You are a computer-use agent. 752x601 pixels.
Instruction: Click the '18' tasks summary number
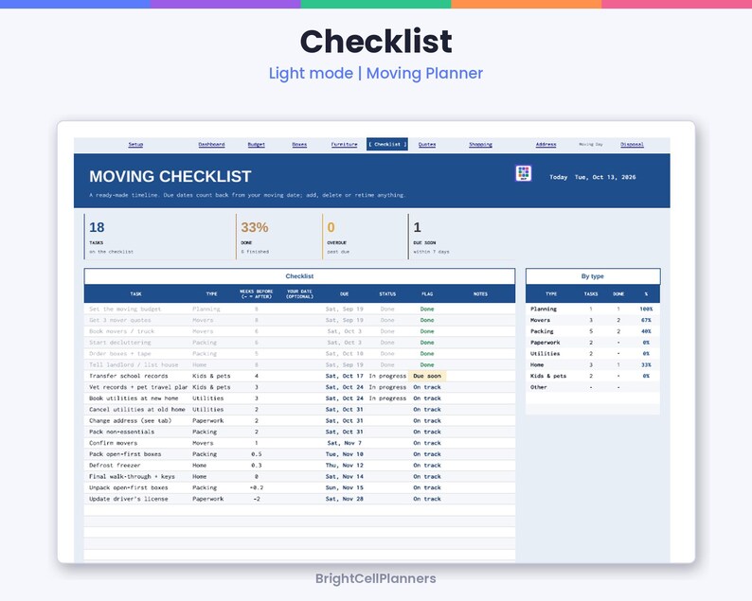97,227
